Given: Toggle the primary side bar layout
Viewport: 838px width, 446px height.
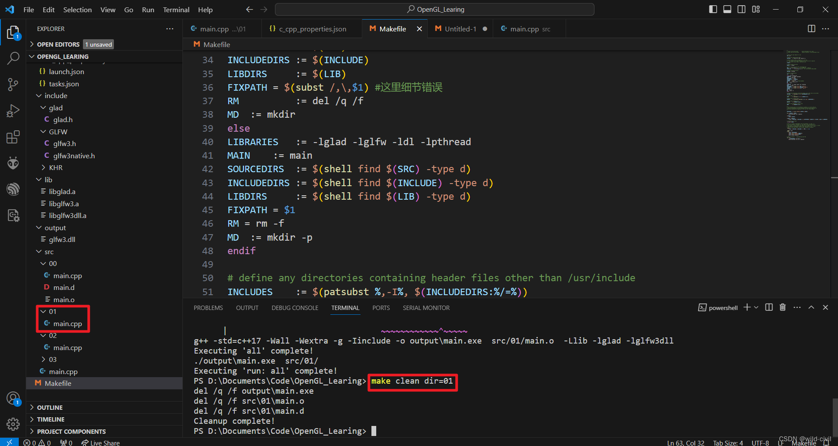Looking at the screenshot, I should [x=713, y=9].
